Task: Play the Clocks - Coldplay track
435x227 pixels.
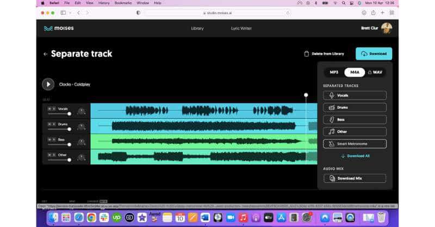Action: (x=48, y=84)
